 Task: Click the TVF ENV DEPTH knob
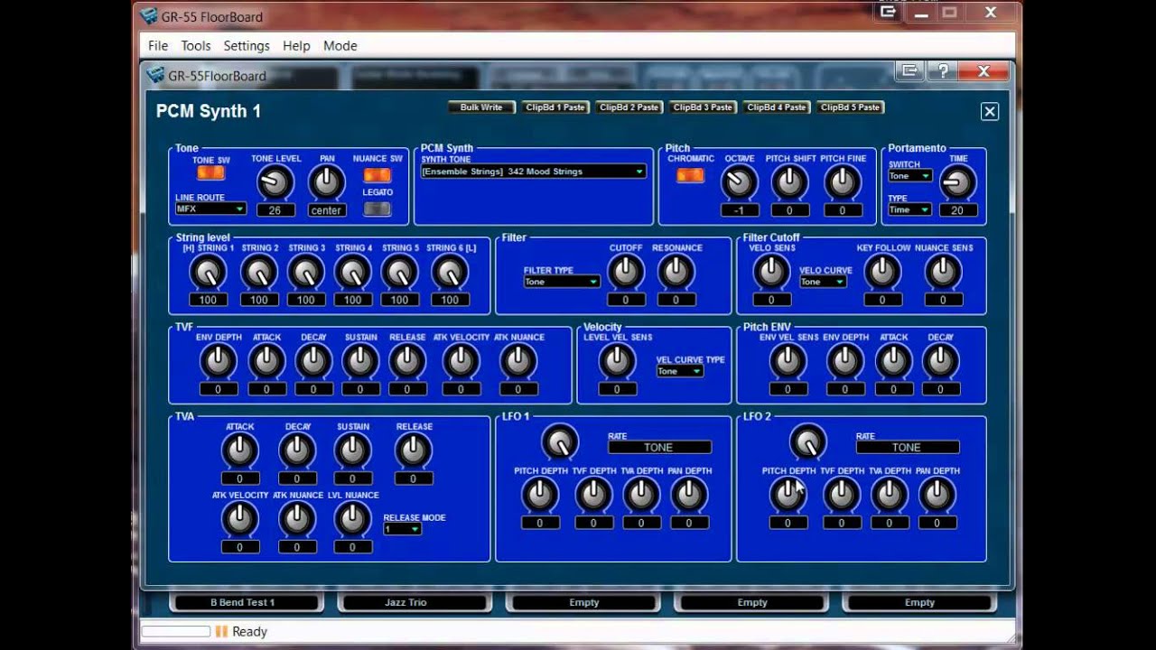click(x=219, y=361)
